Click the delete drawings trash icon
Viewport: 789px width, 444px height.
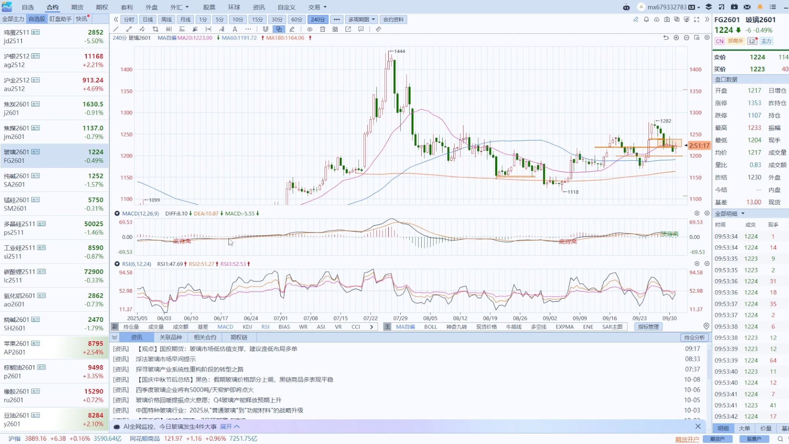[323, 29]
